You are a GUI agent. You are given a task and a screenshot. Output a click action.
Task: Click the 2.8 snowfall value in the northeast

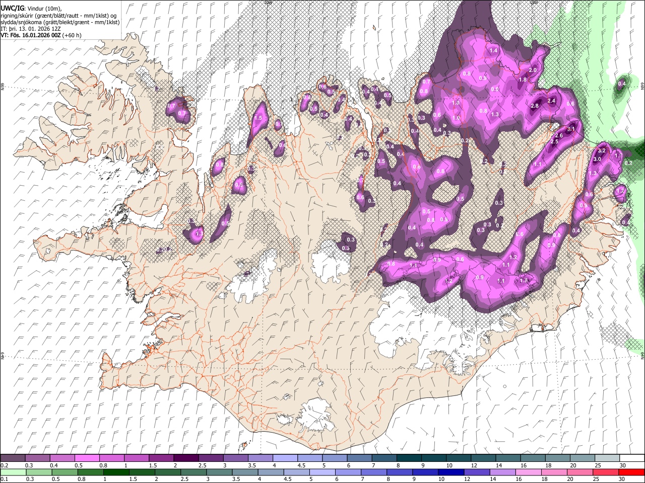coord(535,106)
